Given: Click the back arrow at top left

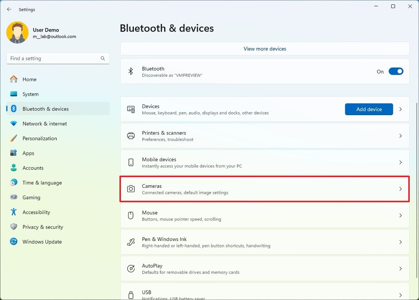Looking at the screenshot, I should coord(9,9).
